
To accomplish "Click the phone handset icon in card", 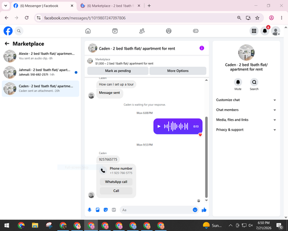I will 103,170.
